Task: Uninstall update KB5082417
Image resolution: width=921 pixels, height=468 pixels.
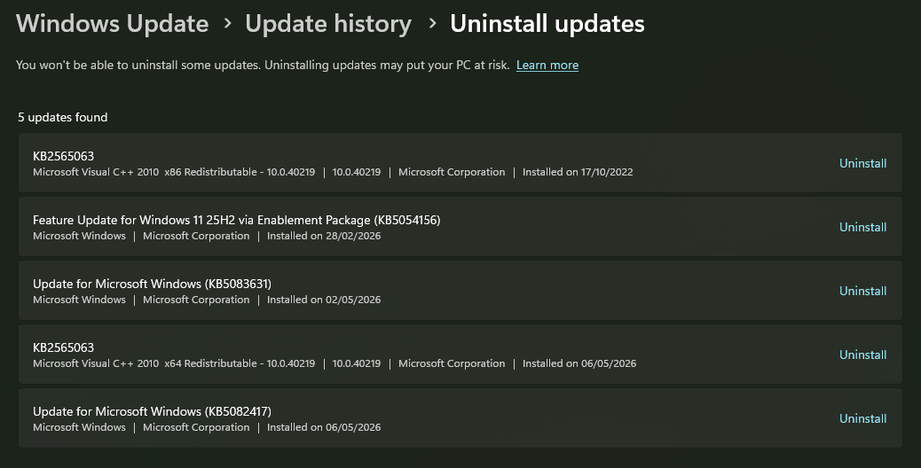Action: click(x=862, y=418)
